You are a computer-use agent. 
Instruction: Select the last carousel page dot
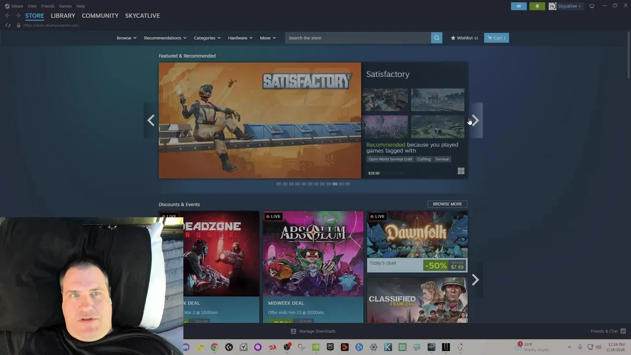point(348,184)
